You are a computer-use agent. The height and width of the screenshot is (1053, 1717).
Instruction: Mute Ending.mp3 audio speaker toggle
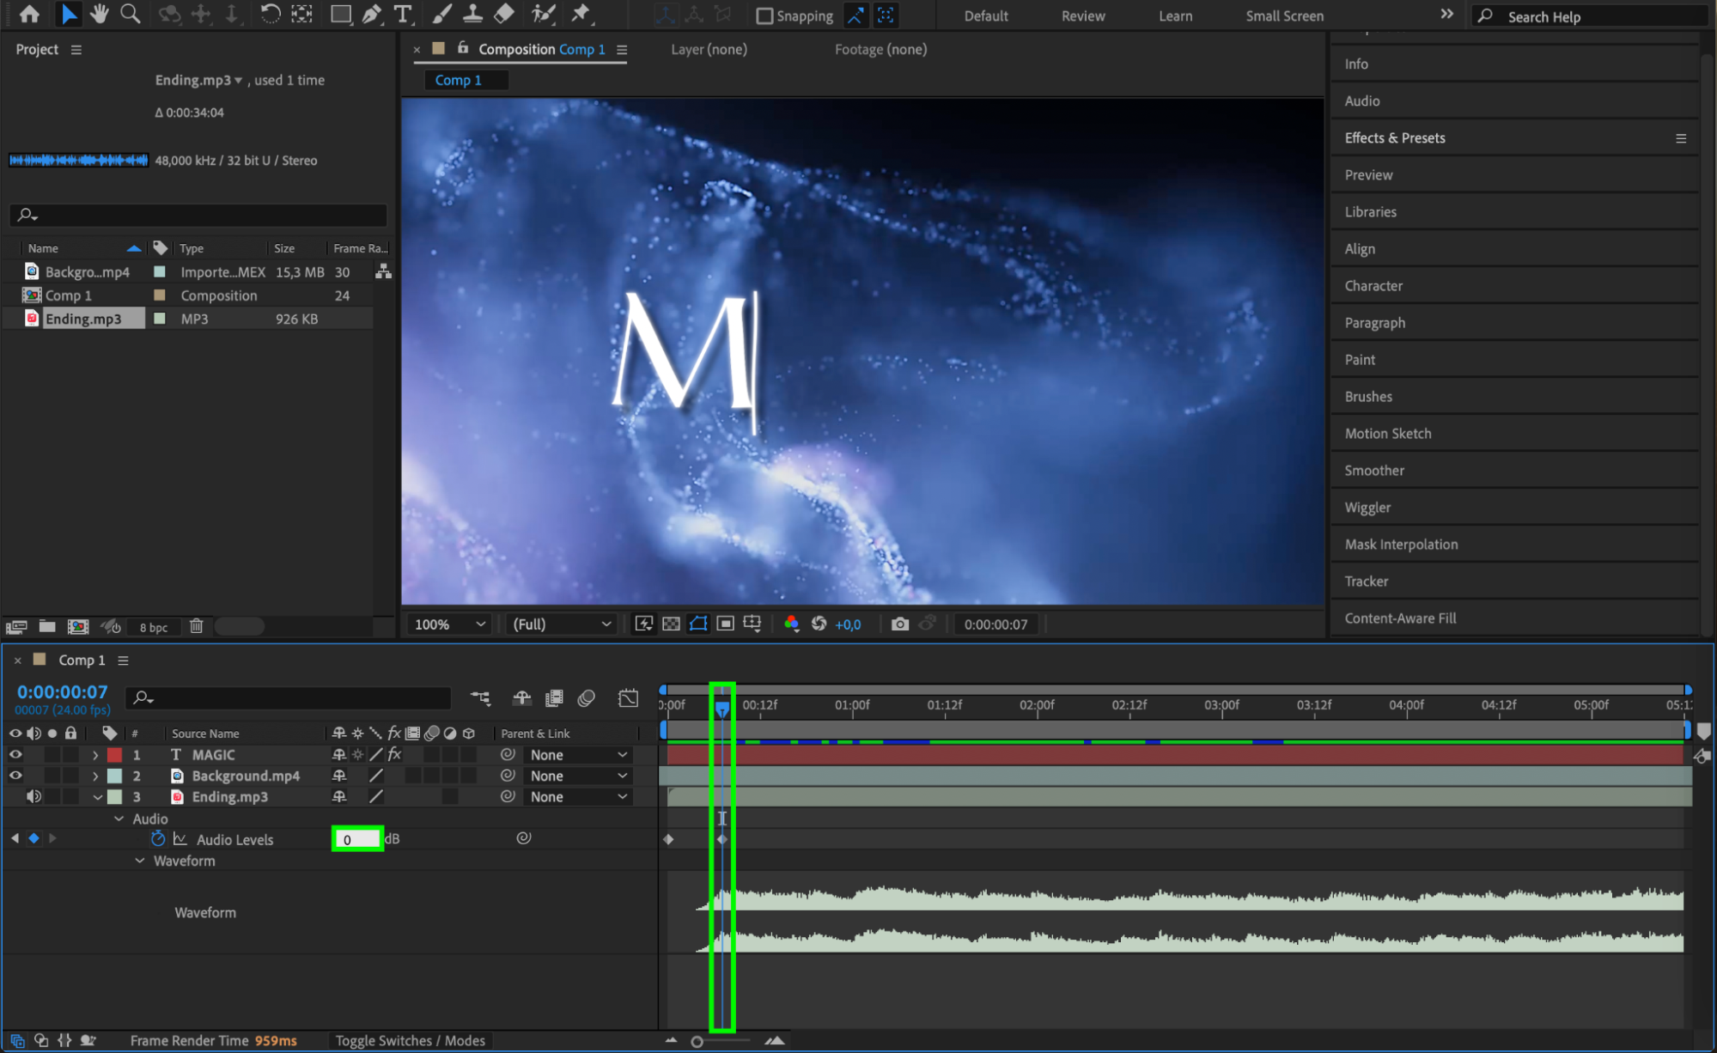coord(33,796)
